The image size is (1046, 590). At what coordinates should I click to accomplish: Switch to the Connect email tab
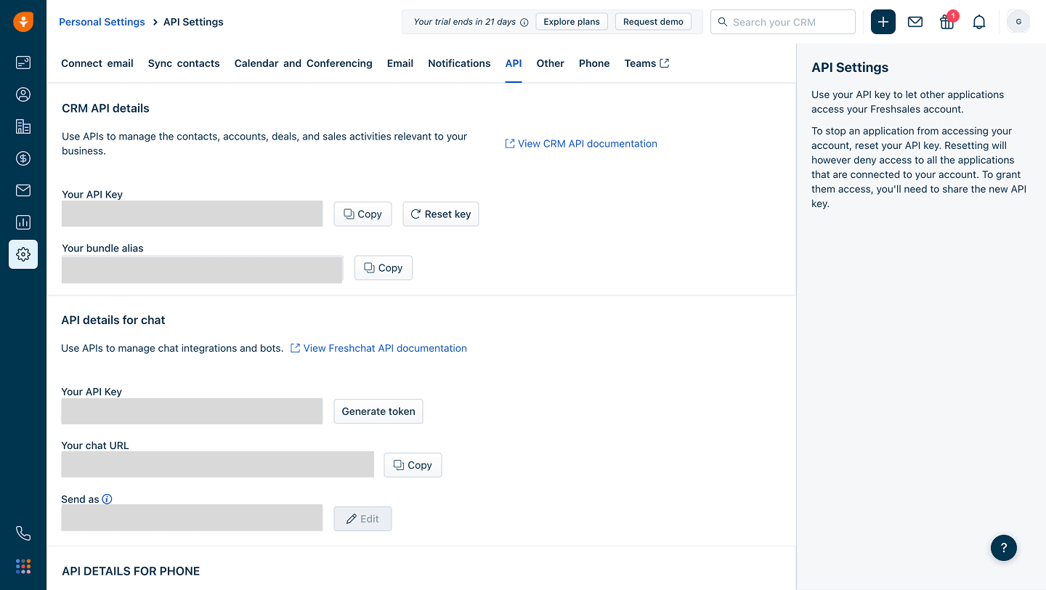click(97, 63)
